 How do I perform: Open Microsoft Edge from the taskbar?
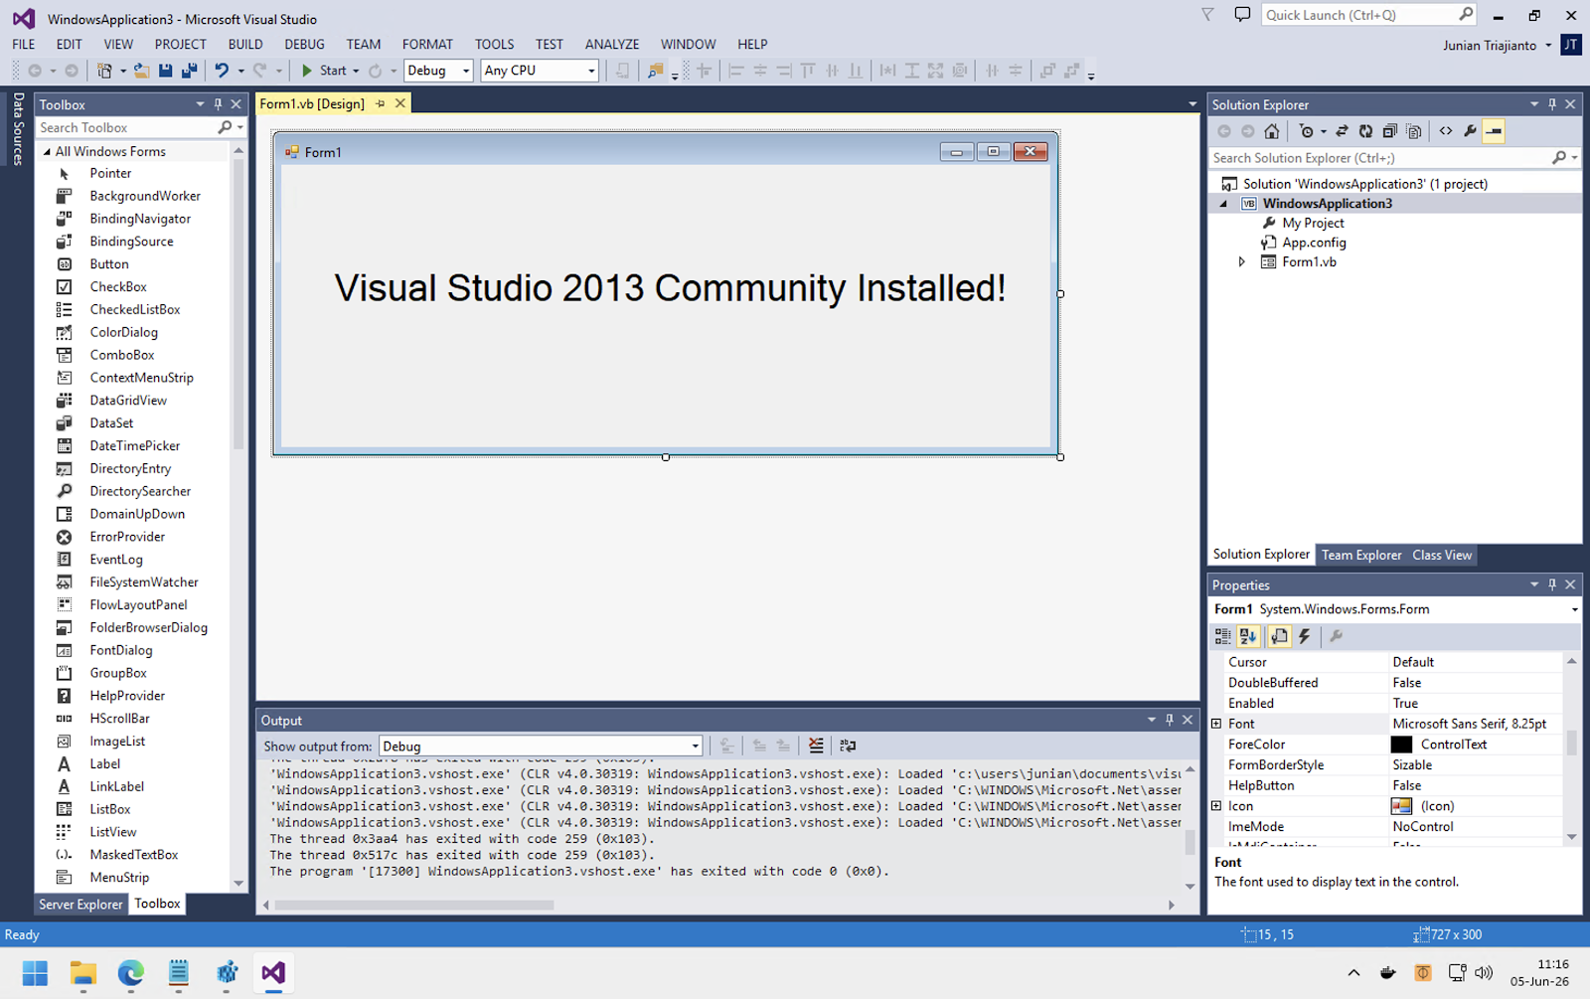pos(130,973)
